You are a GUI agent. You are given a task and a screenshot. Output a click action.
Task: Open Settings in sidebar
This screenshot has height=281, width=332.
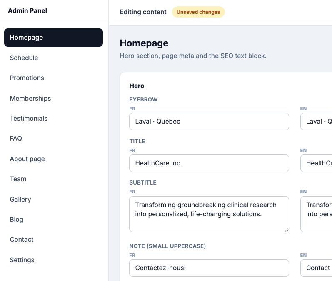click(53, 260)
